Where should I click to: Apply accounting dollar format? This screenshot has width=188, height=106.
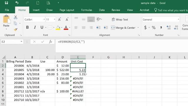[145, 27]
